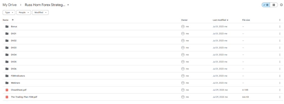Viewport: 284px width, 104px height.
Task: Select the DVD5 folder row
Action: tap(142, 62)
